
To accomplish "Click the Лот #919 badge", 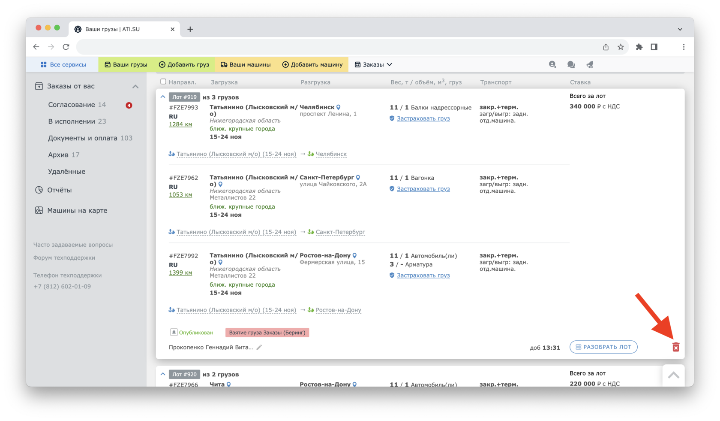I will pyautogui.click(x=184, y=97).
